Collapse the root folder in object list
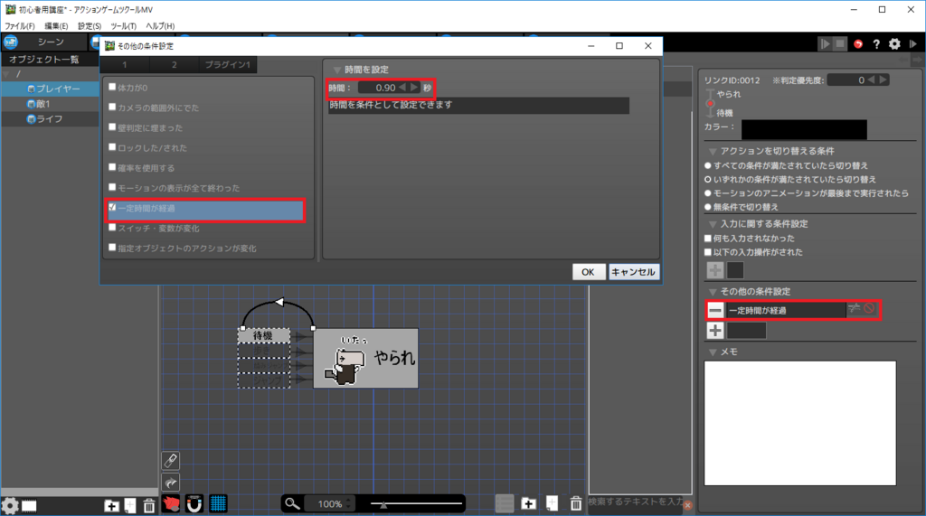 pos(6,74)
